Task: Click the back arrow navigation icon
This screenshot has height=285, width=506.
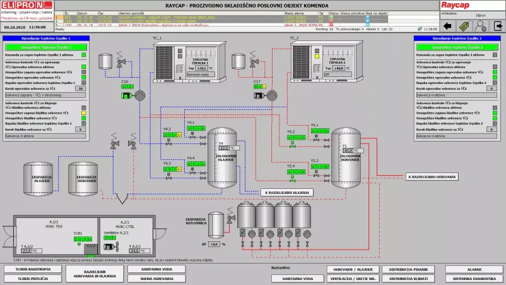Action: tap(449, 26)
